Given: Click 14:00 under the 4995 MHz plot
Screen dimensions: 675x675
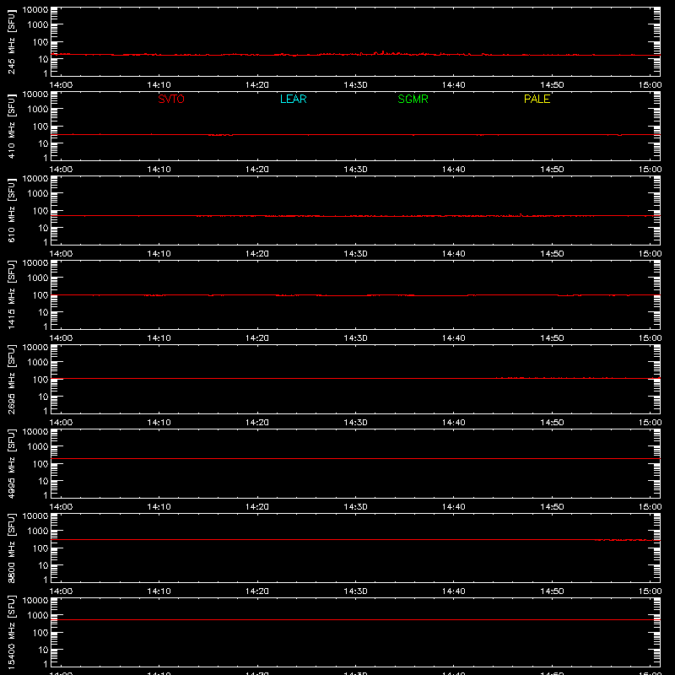Looking at the screenshot, I should coord(61,507).
